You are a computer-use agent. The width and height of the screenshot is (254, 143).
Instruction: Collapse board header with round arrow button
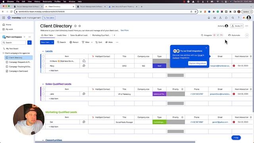pyautogui.click(x=247, y=35)
